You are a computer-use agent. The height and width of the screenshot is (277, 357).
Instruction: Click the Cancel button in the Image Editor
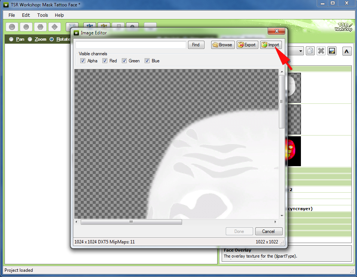point(269,231)
